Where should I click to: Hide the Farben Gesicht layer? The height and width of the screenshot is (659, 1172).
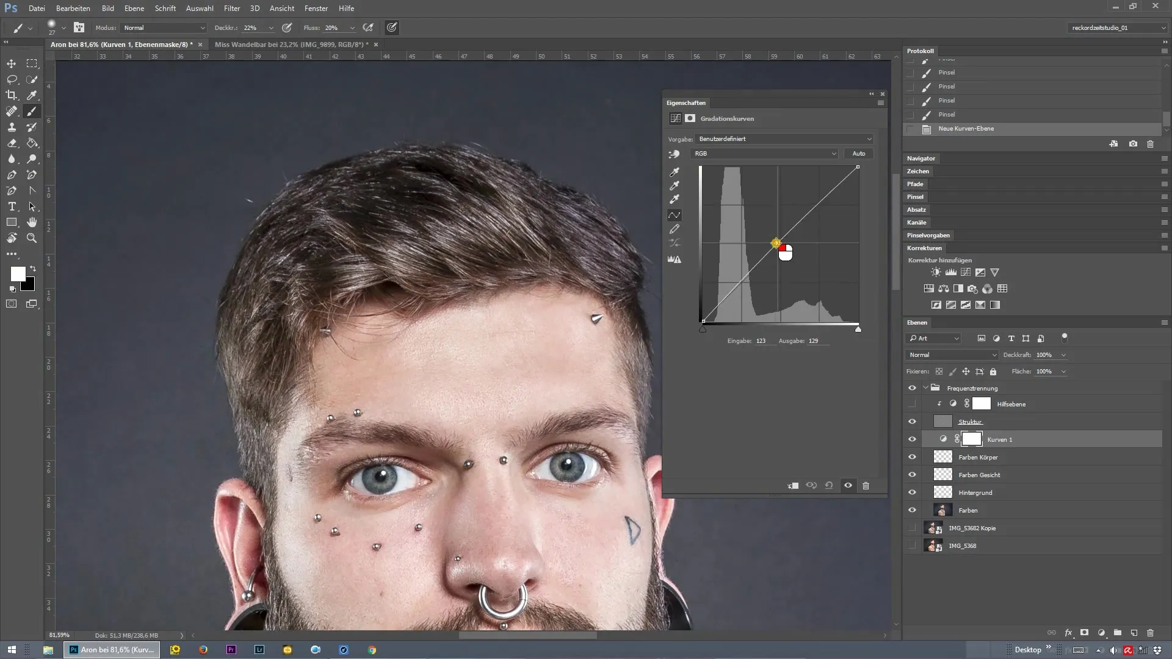click(x=912, y=475)
